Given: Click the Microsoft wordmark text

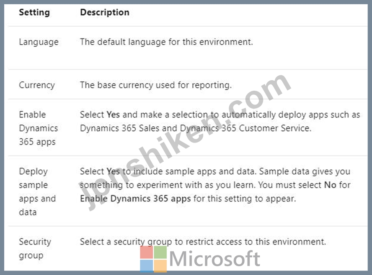Looking at the screenshot, I should (215, 259).
